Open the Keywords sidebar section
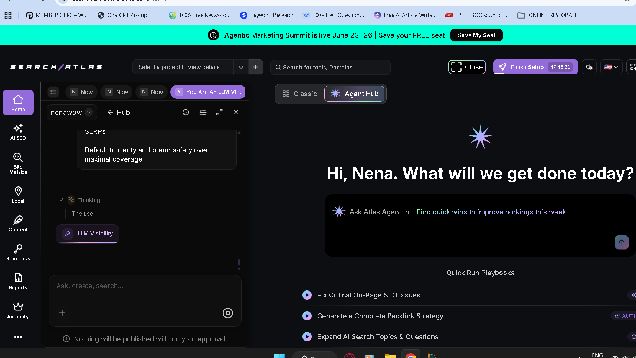The height and width of the screenshot is (358, 636). (x=18, y=253)
